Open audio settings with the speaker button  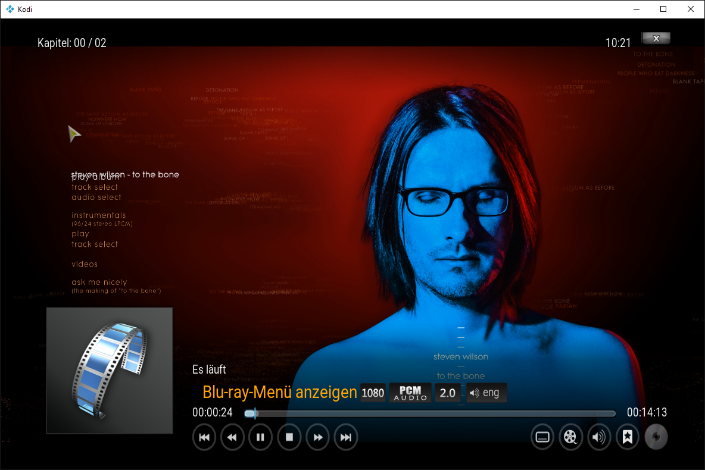599,437
